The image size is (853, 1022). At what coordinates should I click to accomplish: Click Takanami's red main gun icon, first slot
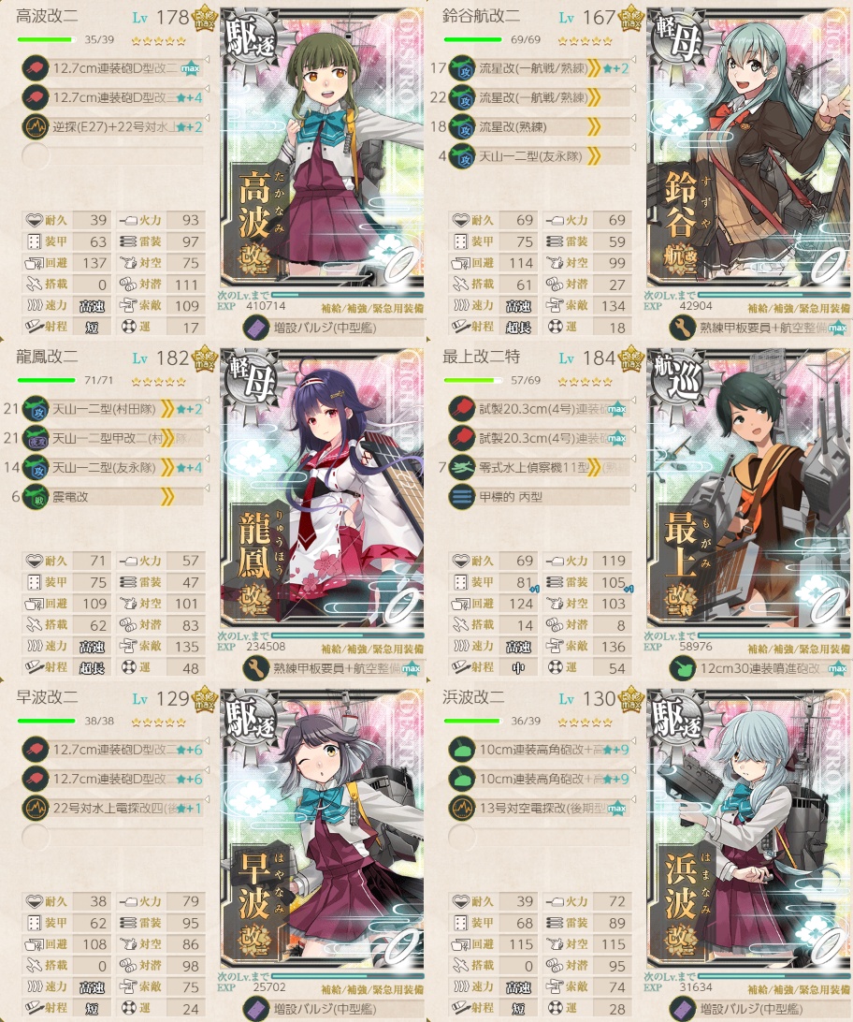coord(36,67)
